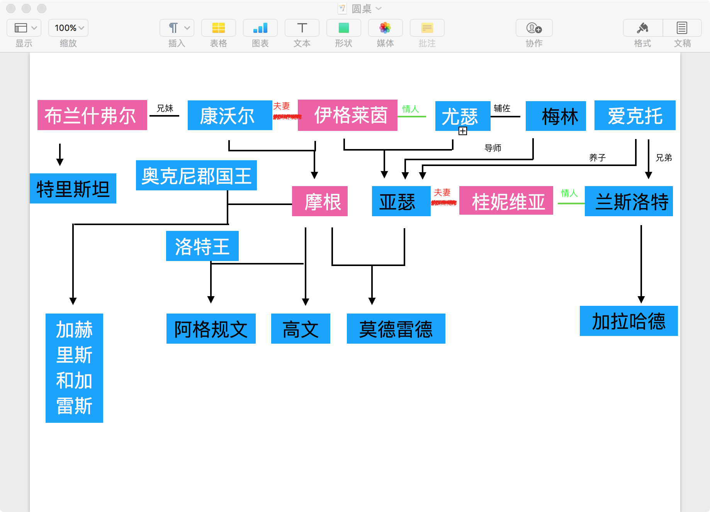
Task: Select the 梅林 shape box
Action: point(556,115)
